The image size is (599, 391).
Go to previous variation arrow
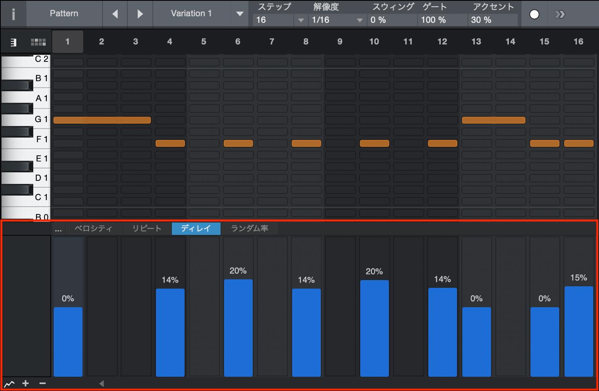coord(115,14)
